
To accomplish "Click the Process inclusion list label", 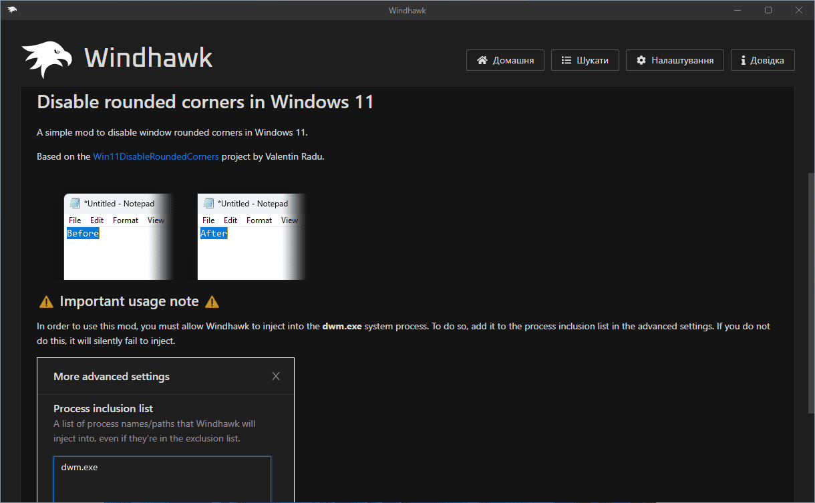I will [103, 408].
